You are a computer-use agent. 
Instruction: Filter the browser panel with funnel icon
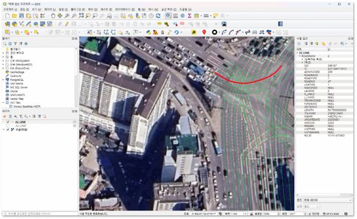(x=15, y=44)
